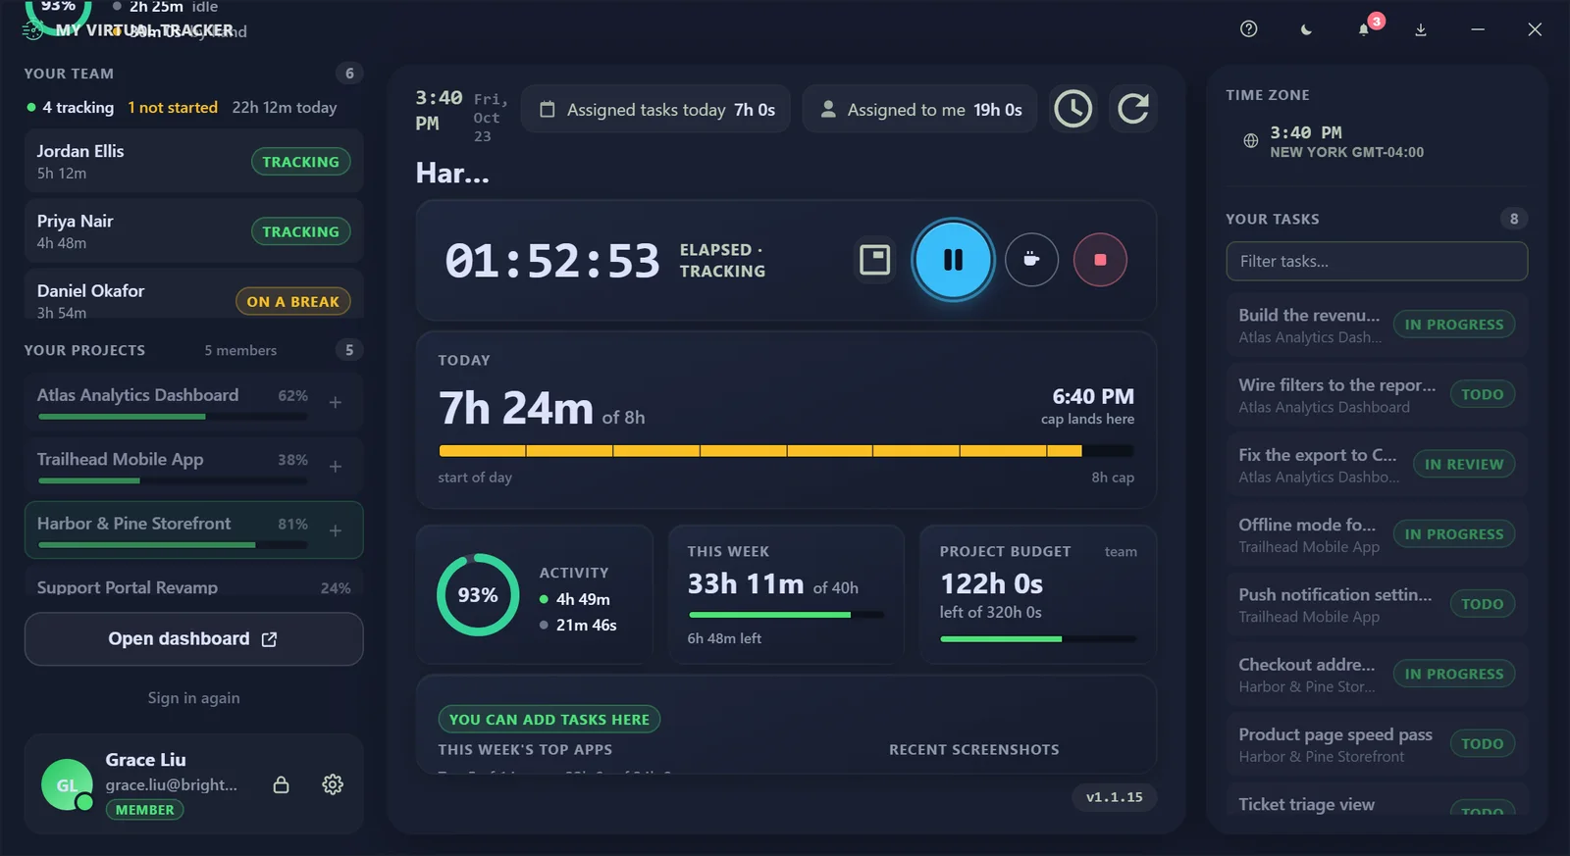The image size is (1570, 856).
Task: Click the calendar icon in Assigned tasks today
Action: (548, 110)
